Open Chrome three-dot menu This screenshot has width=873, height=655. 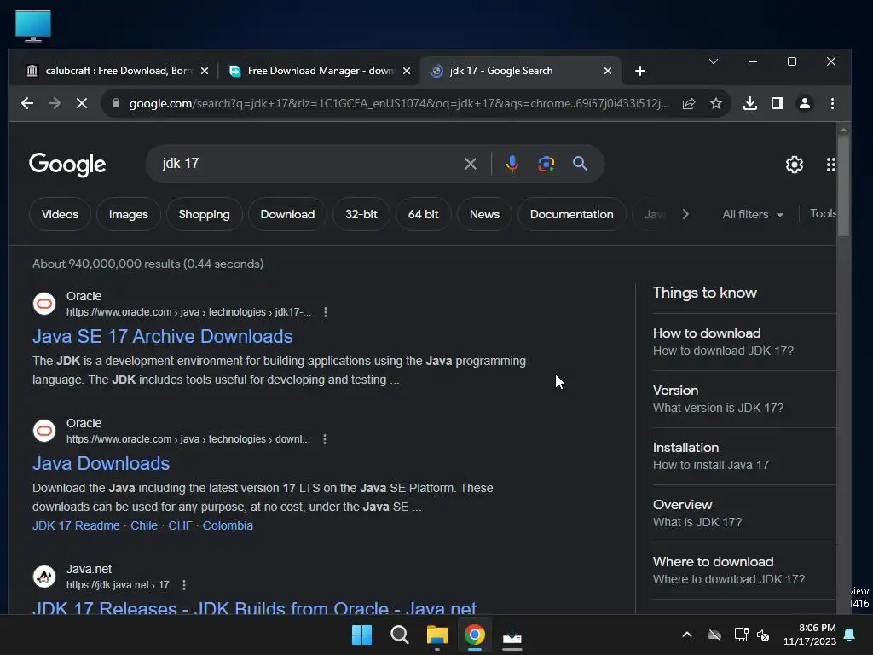click(832, 103)
